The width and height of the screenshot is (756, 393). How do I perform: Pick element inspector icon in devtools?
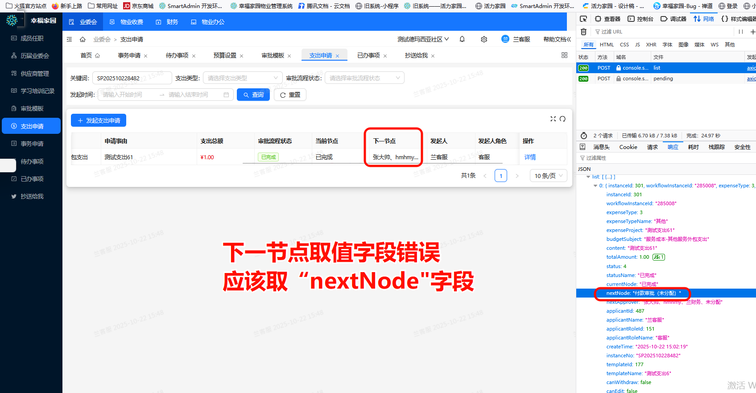pos(583,19)
